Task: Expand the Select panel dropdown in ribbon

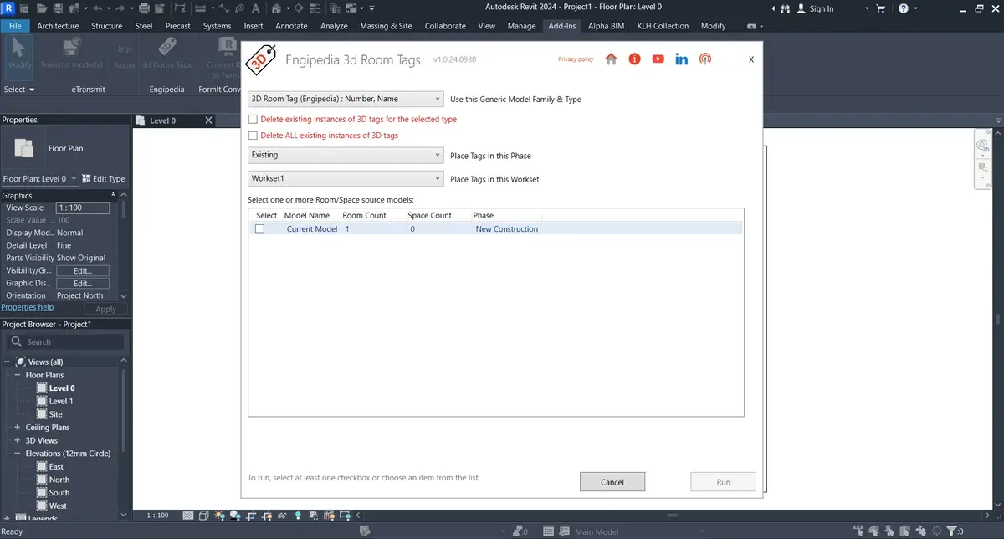Action: coord(19,90)
